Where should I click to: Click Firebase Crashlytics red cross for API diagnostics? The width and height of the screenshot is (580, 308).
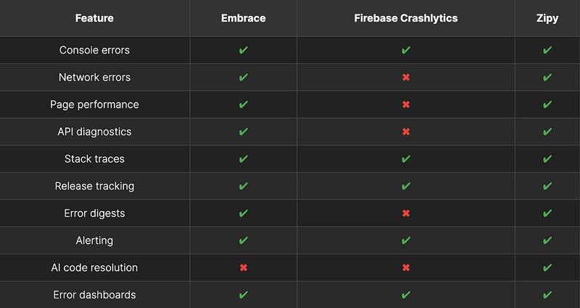click(406, 132)
